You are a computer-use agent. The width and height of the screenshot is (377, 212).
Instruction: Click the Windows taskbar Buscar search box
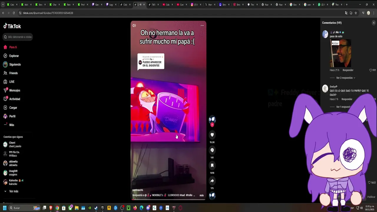24,208
